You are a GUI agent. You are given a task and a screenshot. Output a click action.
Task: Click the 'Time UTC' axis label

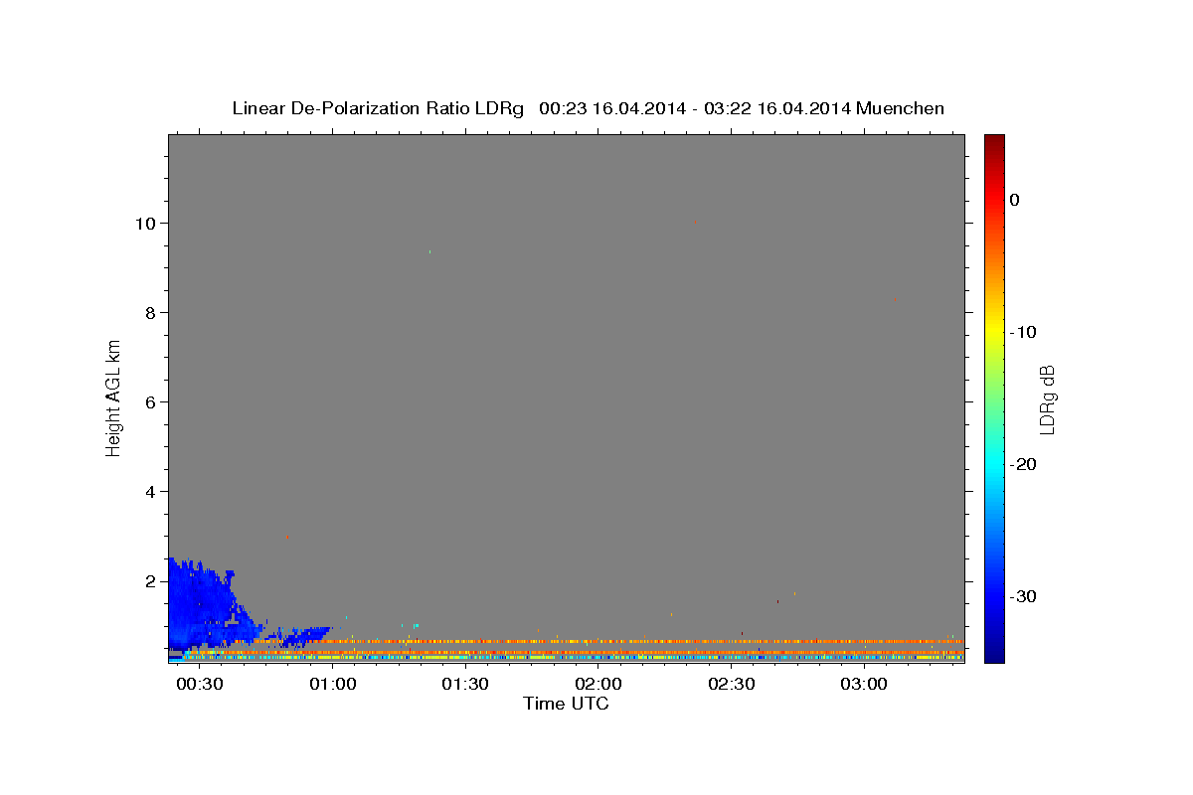[566, 704]
